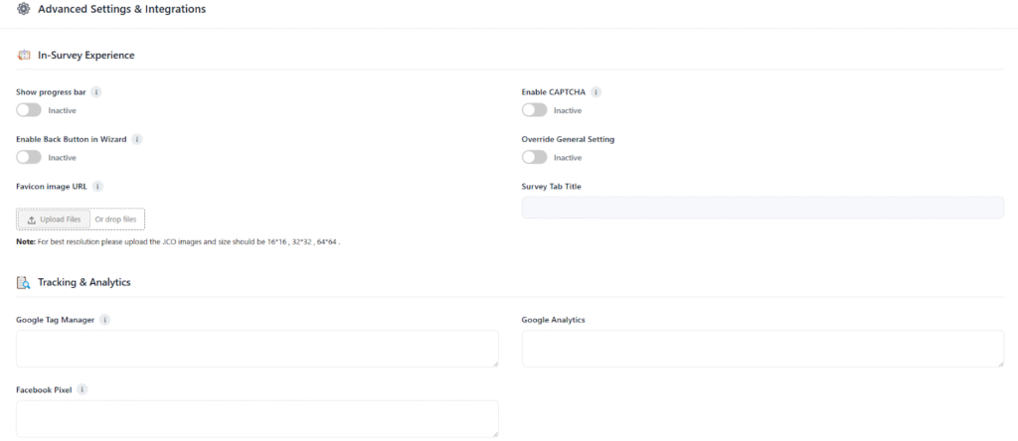Click the Google Tag Manager text area
Image resolution: width=1018 pixels, height=441 pixels.
pos(256,349)
